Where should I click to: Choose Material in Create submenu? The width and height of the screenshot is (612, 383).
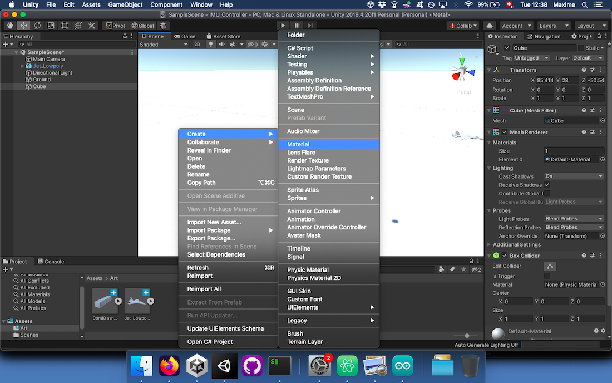point(329,144)
